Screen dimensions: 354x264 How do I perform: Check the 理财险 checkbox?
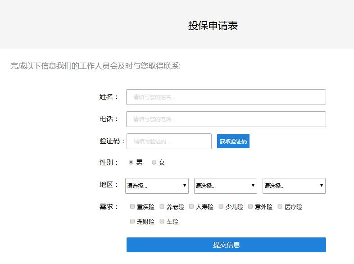click(x=132, y=221)
